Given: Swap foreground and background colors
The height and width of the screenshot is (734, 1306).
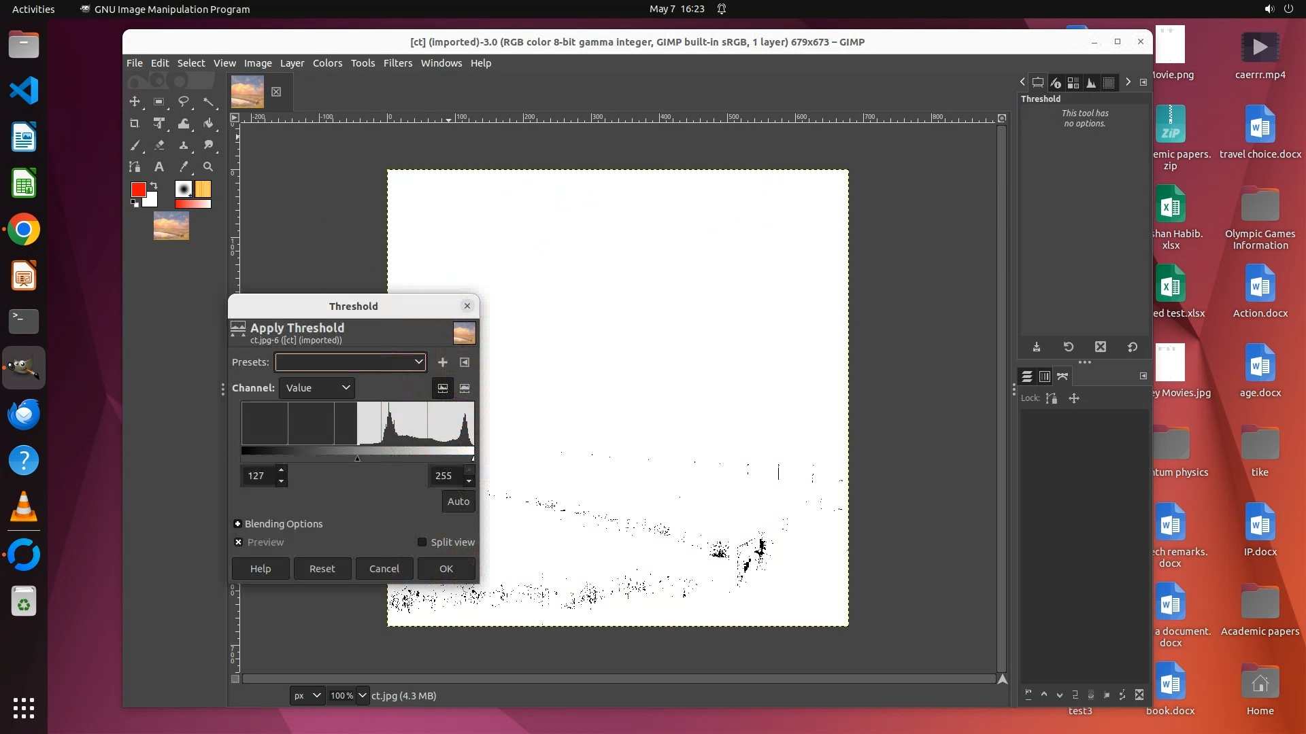Looking at the screenshot, I should click(x=154, y=186).
